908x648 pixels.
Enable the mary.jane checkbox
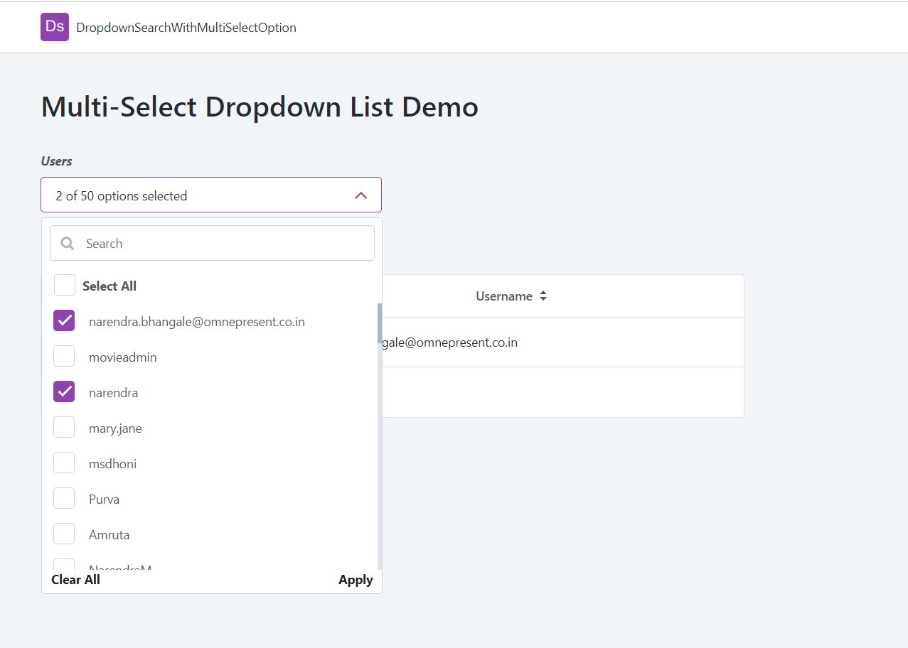click(x=64, y=428)
